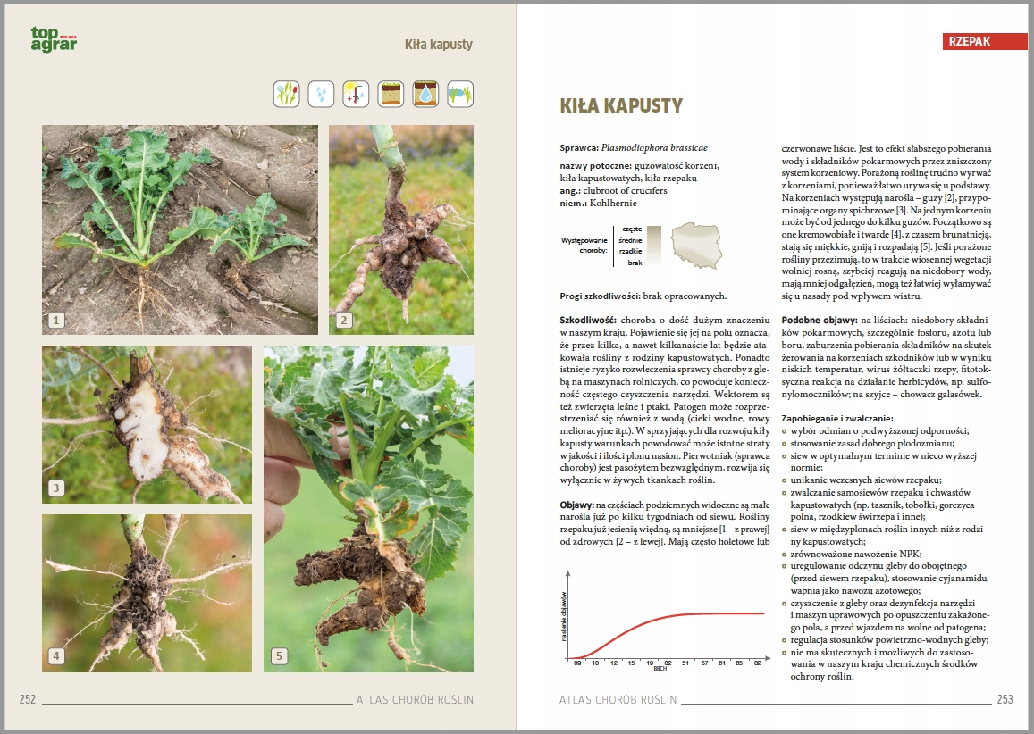The width and height of the screenshot is (1034, 734).
Task: Click the number 5 photo badge
Action: click(x=279, y=655)
